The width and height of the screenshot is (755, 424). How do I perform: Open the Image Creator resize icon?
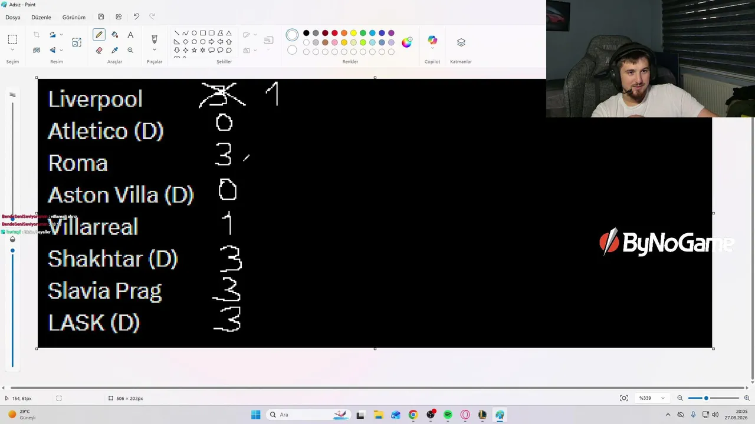point(77,42)
